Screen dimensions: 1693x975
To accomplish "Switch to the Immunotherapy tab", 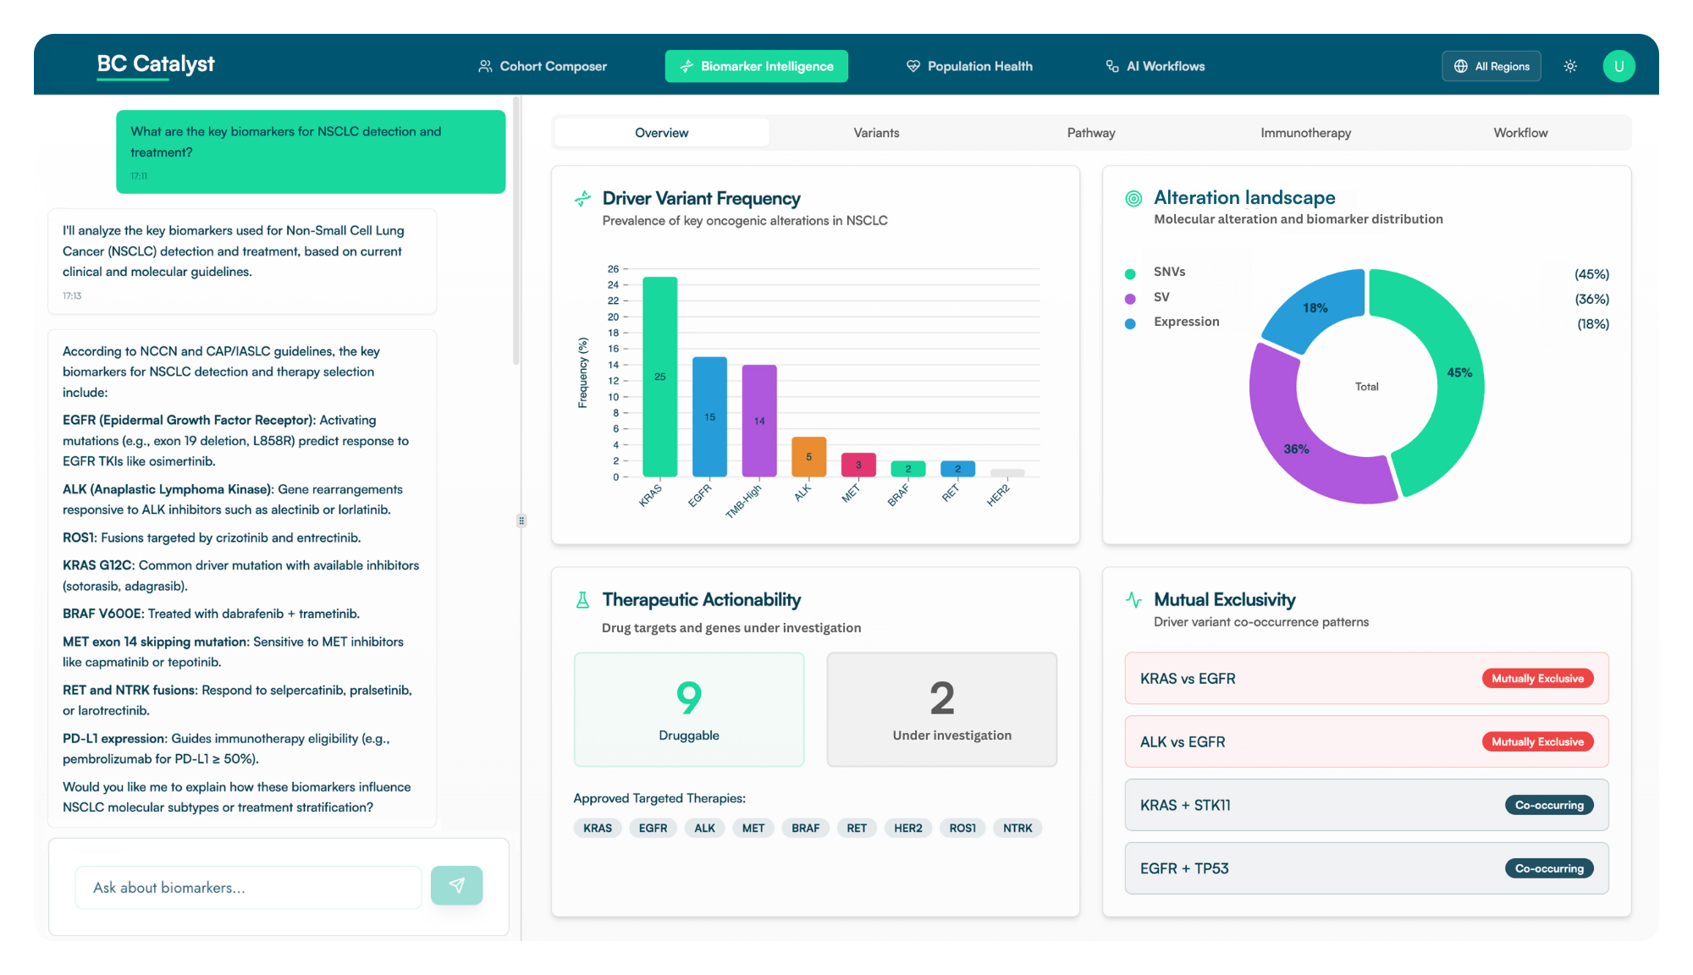I will [x=1305, y=133].
